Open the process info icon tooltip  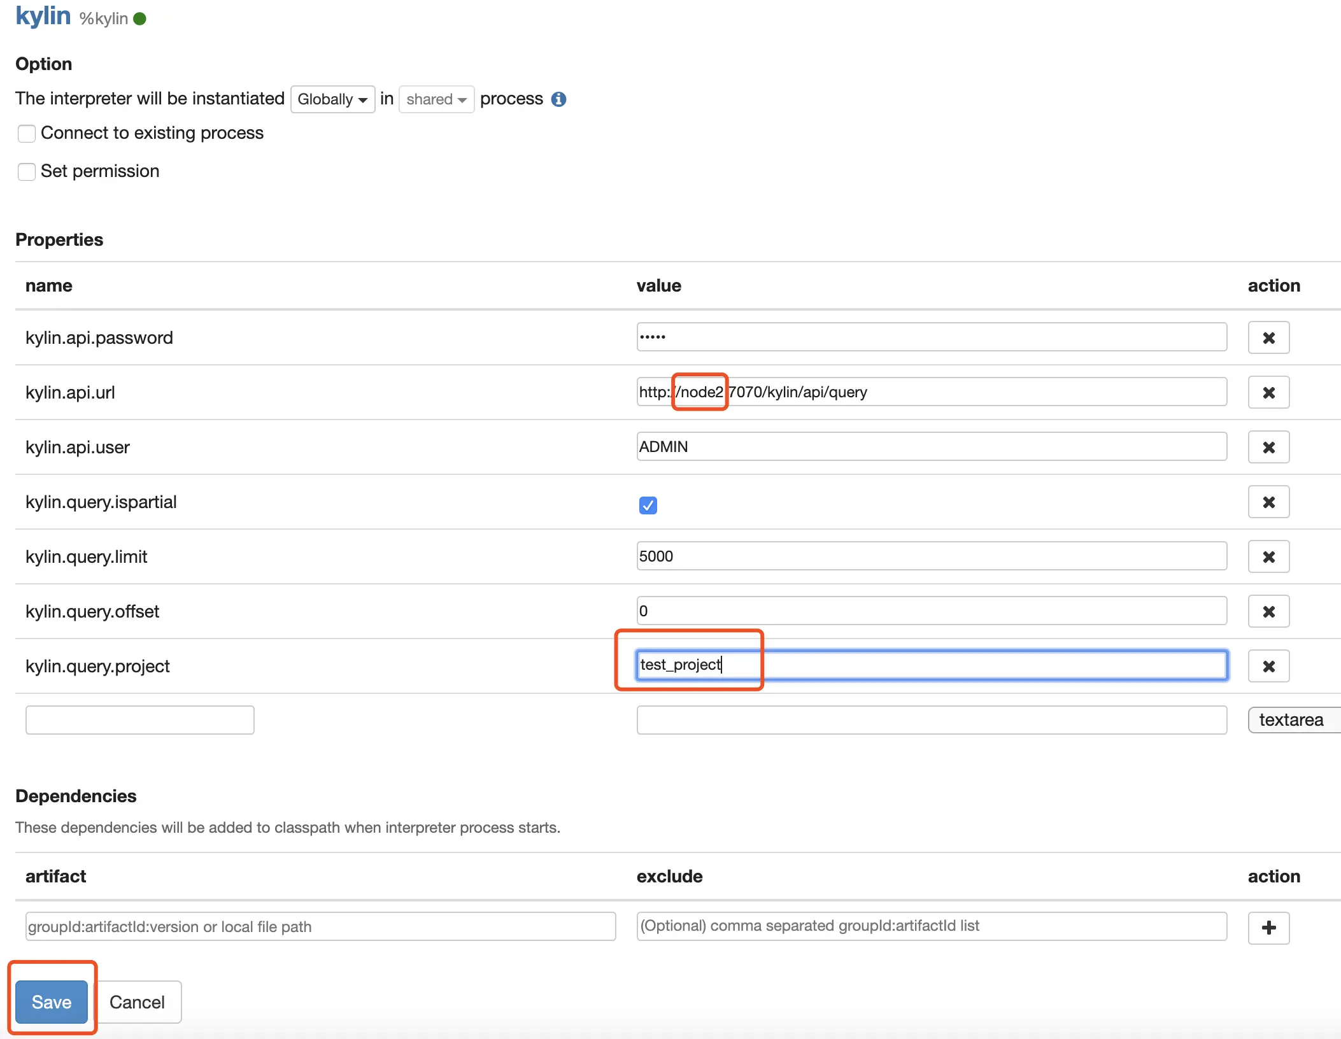[558, 99]
